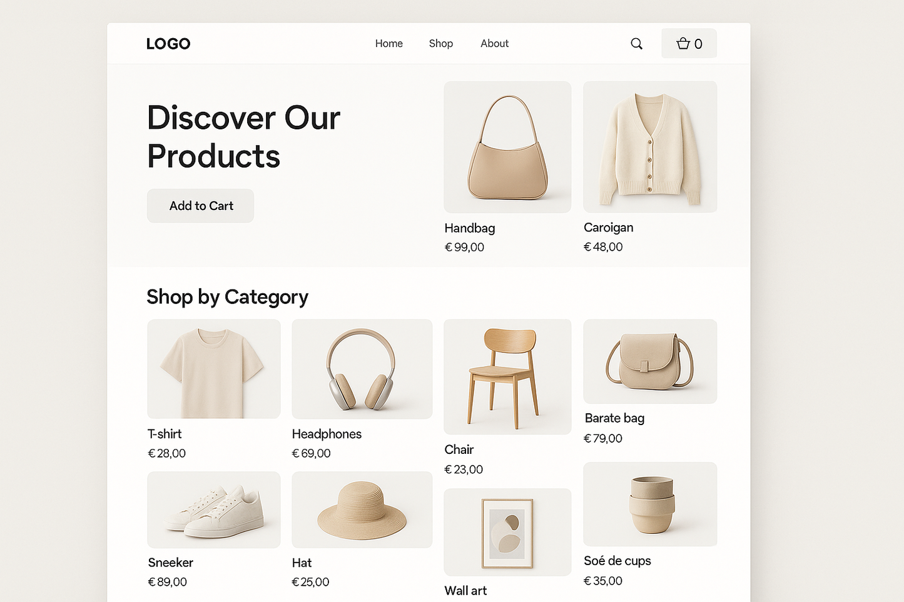View the T-shirt product image

pyautogui.click(x=213, y=369)
